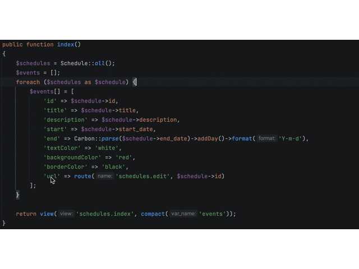Click the 'textColor' key

point(62,148)
